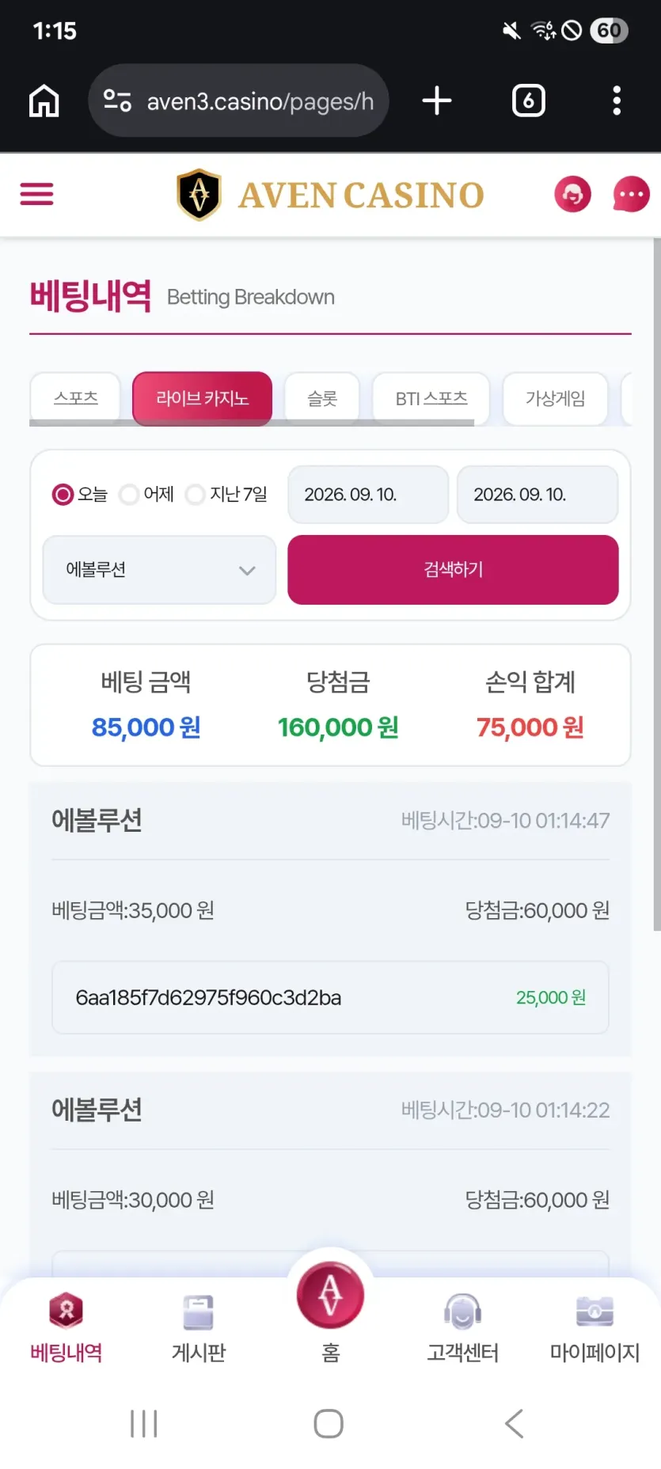This screenshot has height=1469, width=661.
Task: Click the 검색하기 search button
Action: point(453,570)
